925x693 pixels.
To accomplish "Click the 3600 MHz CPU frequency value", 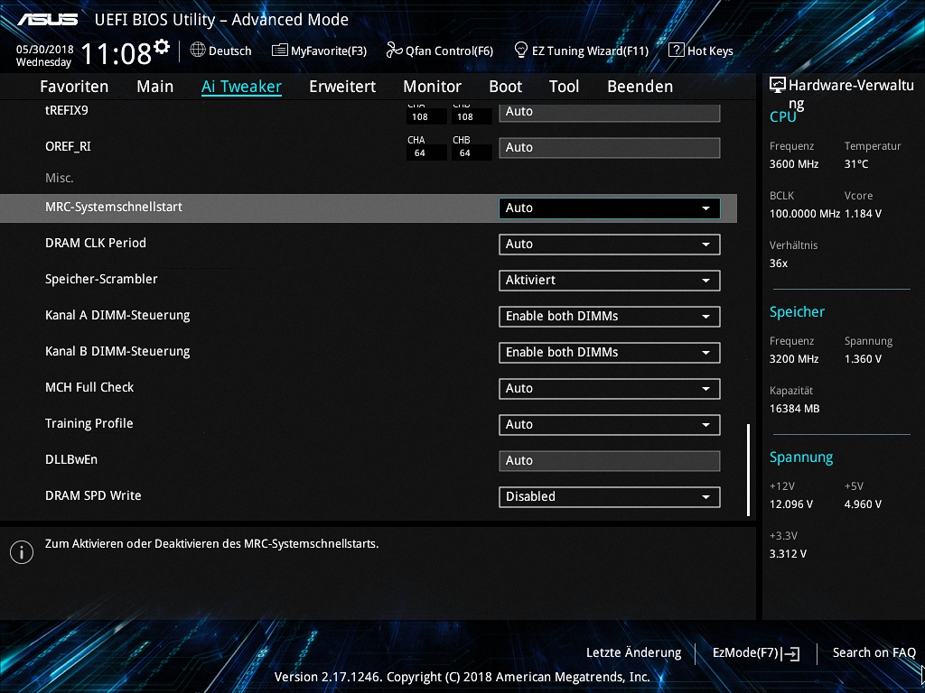I will coord(794,164).
